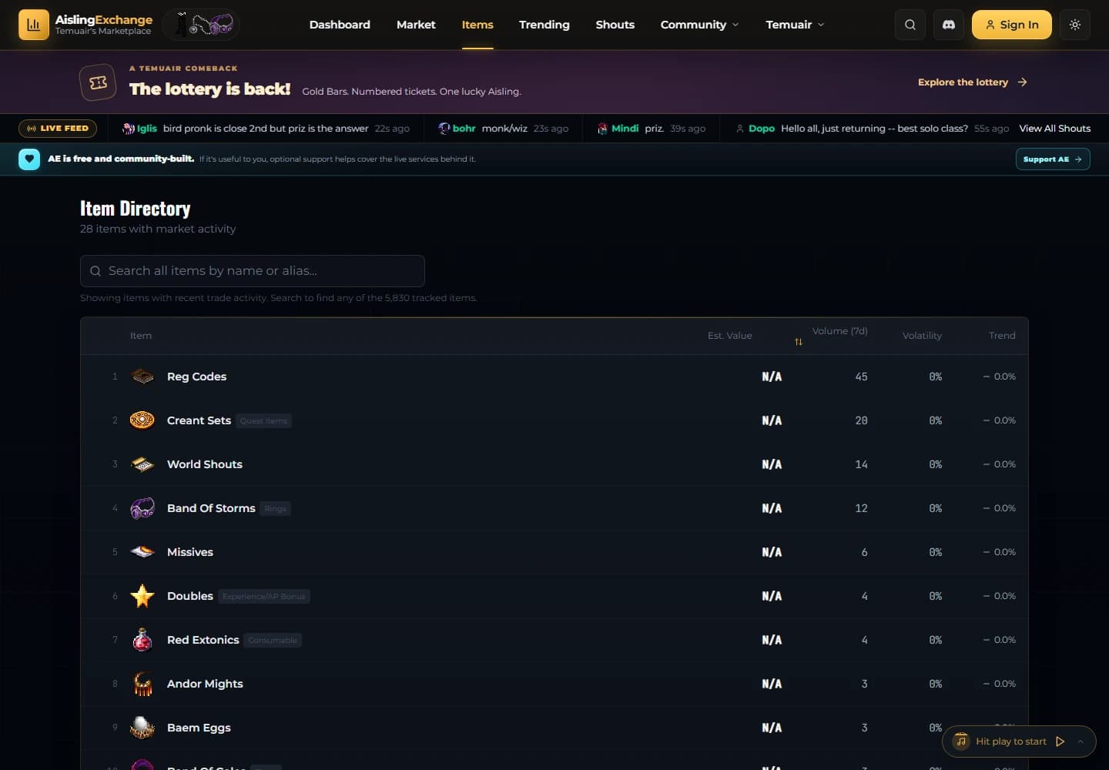Click the LIVE FEED badge
Image resolution: width=1109 pixels, height=770 pixels.
[58, 129]
